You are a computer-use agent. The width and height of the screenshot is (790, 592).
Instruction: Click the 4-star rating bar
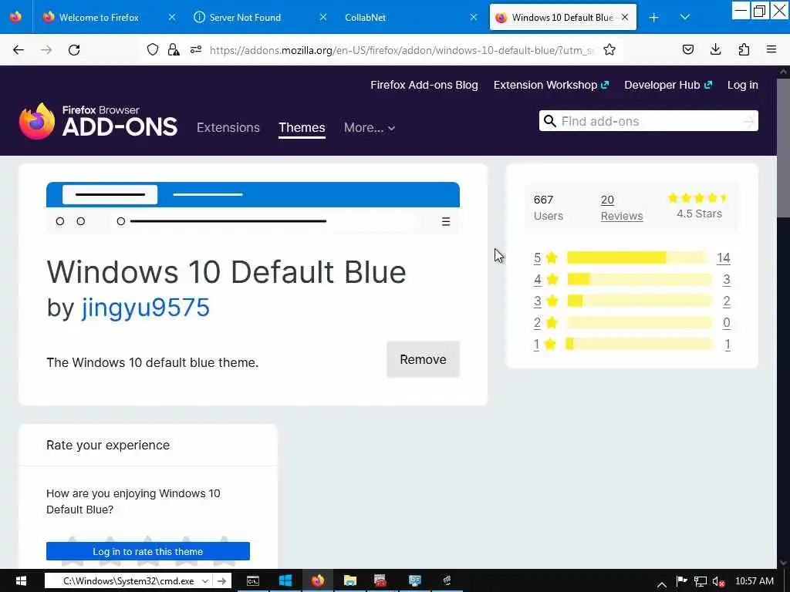(640, 279)
